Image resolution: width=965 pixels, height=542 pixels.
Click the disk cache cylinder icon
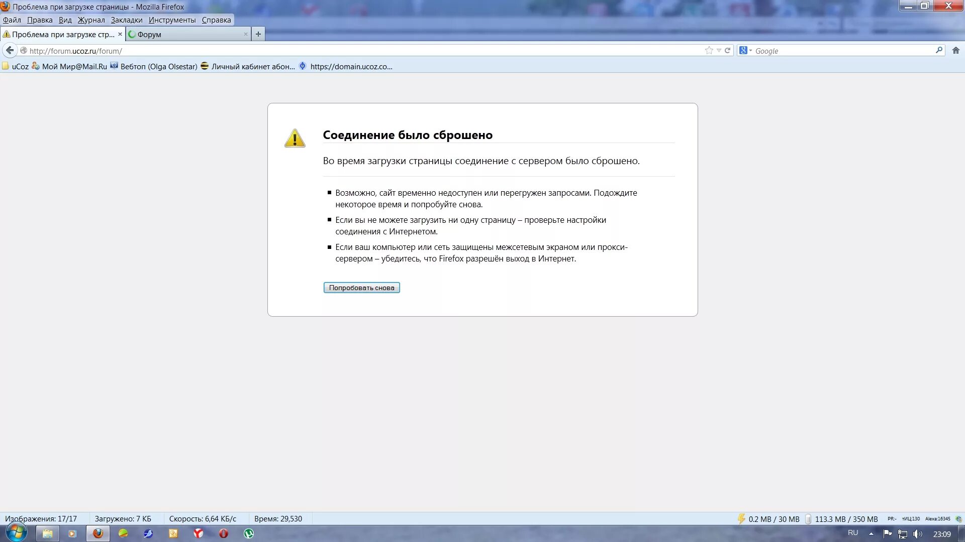click(x=808, y=519)
